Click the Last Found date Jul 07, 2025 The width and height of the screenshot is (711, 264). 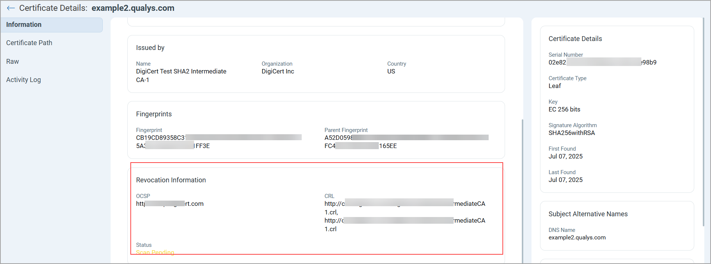(565, 180)
